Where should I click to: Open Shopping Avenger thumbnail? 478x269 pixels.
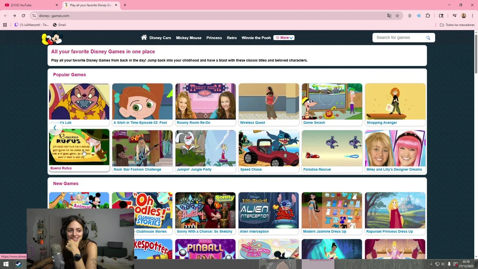pos(395,101)
